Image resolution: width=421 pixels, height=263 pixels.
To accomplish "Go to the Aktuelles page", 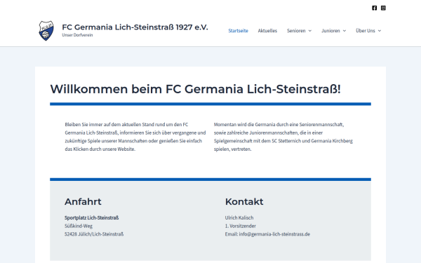I will (267, 31).
